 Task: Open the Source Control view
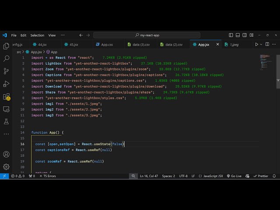[x=6, y=71]
